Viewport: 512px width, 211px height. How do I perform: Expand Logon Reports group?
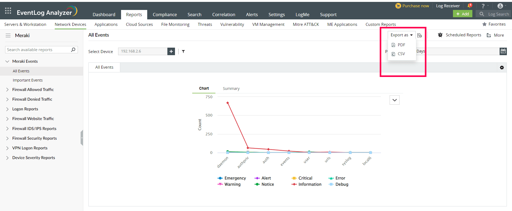[x=7, y=109]
